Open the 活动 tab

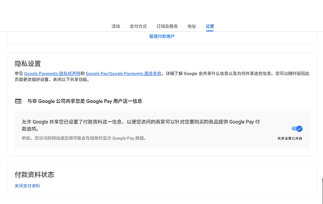coord(116,26)
